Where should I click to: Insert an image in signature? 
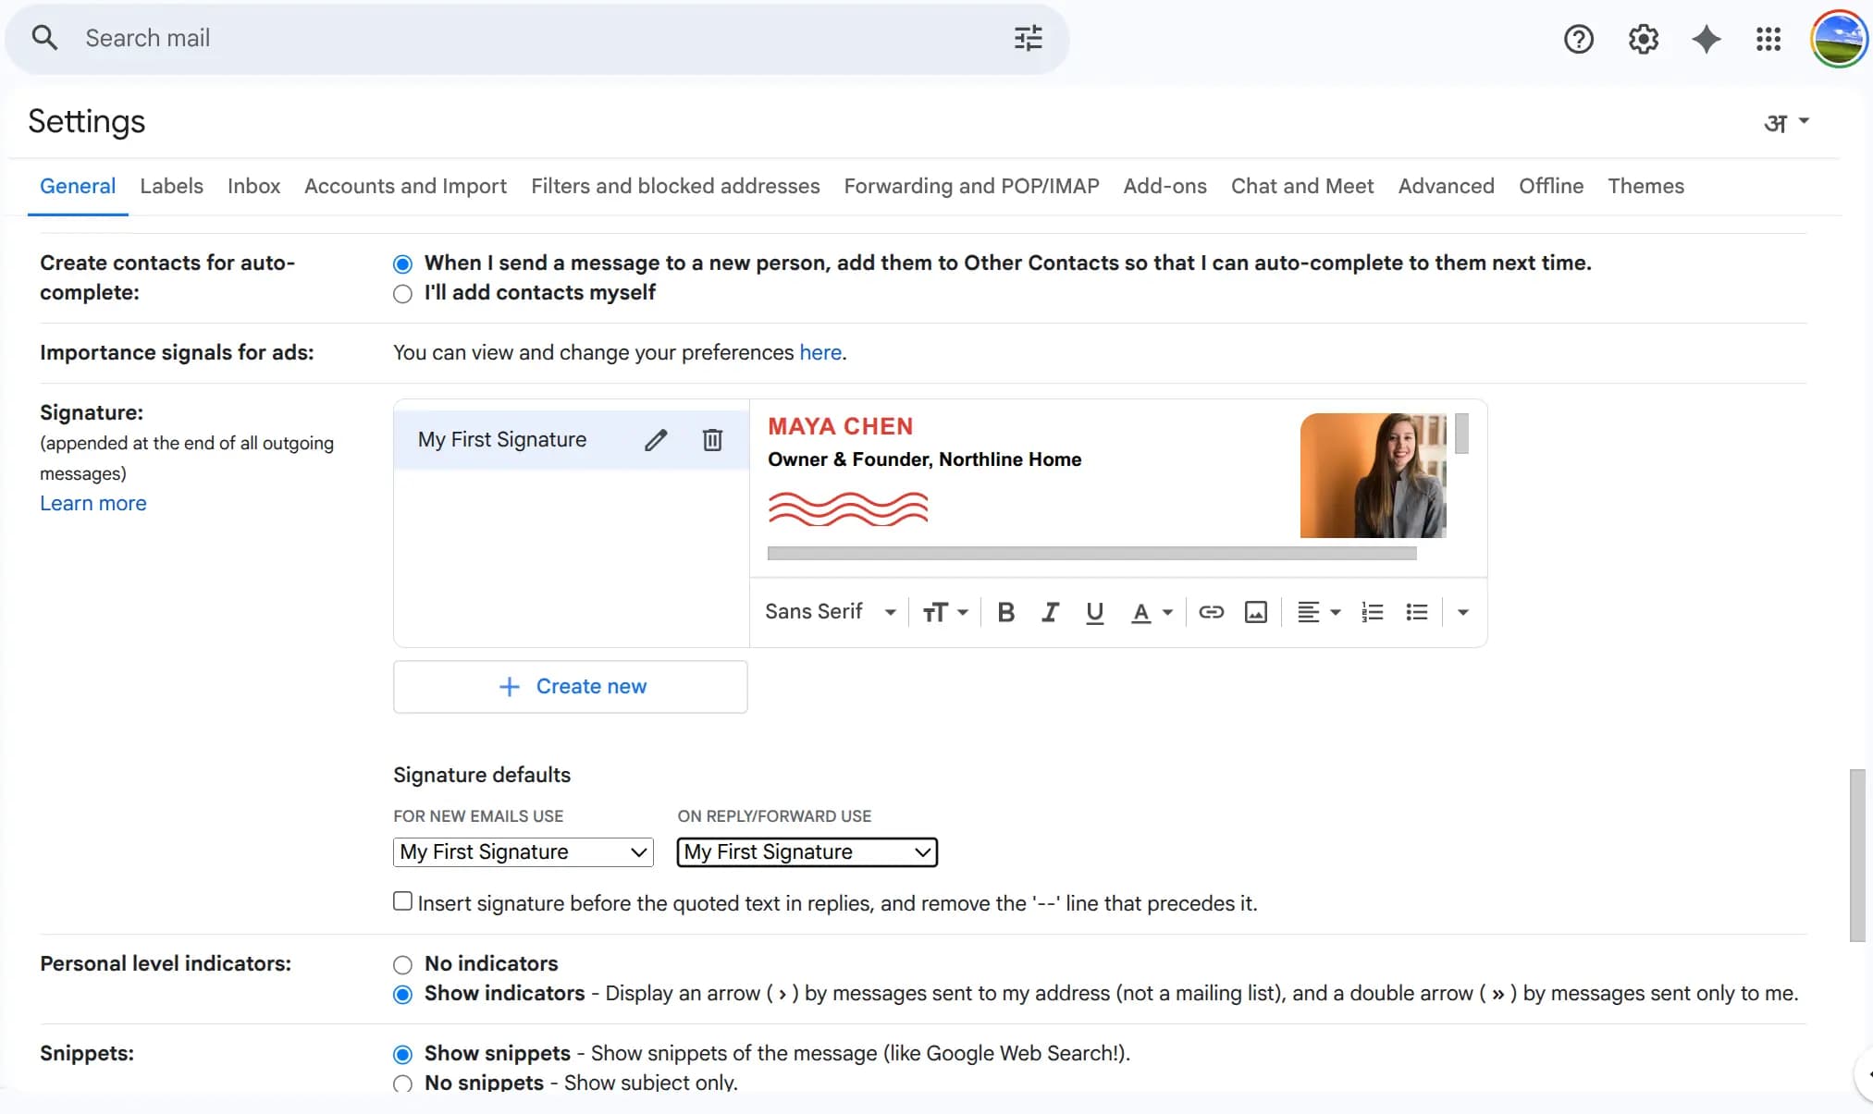1255,612
